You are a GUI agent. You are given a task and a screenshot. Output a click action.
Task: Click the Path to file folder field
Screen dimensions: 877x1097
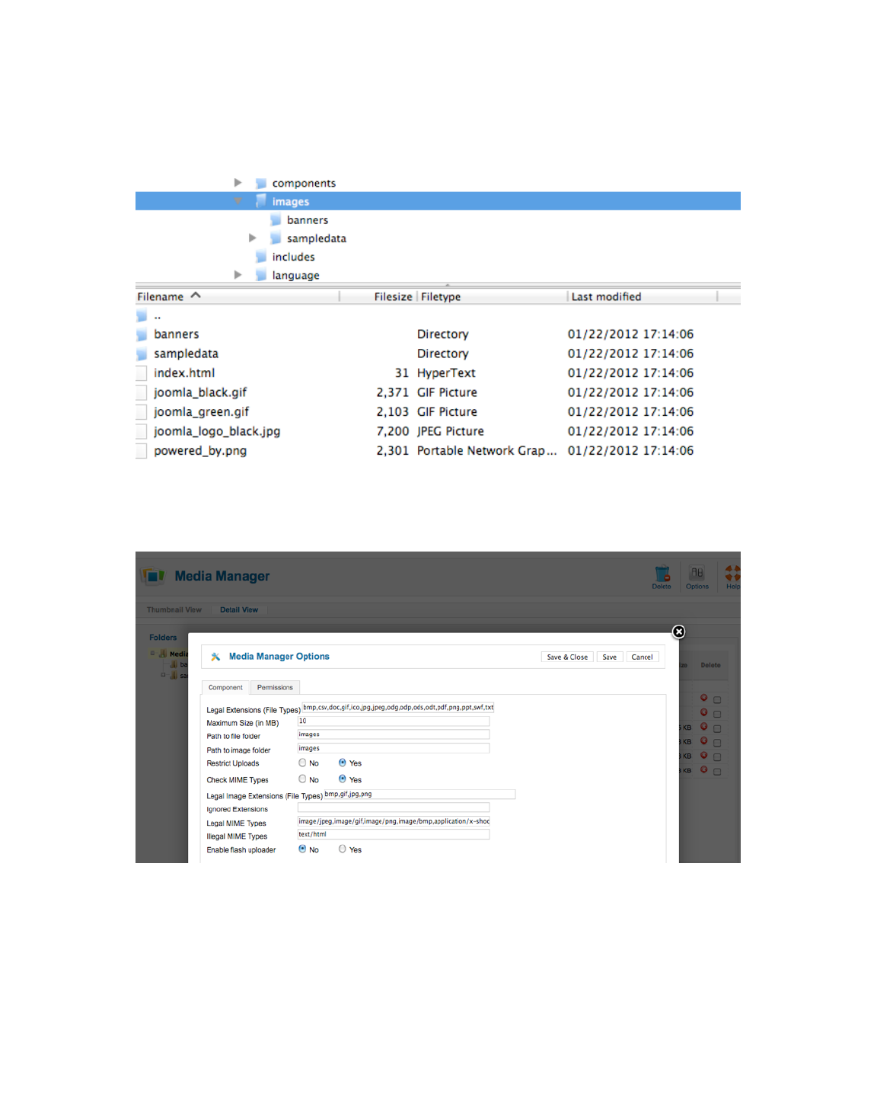[x=394, y=734]
